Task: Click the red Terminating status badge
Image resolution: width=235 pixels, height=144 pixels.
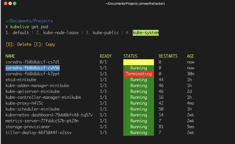Action: click(139, 74)
